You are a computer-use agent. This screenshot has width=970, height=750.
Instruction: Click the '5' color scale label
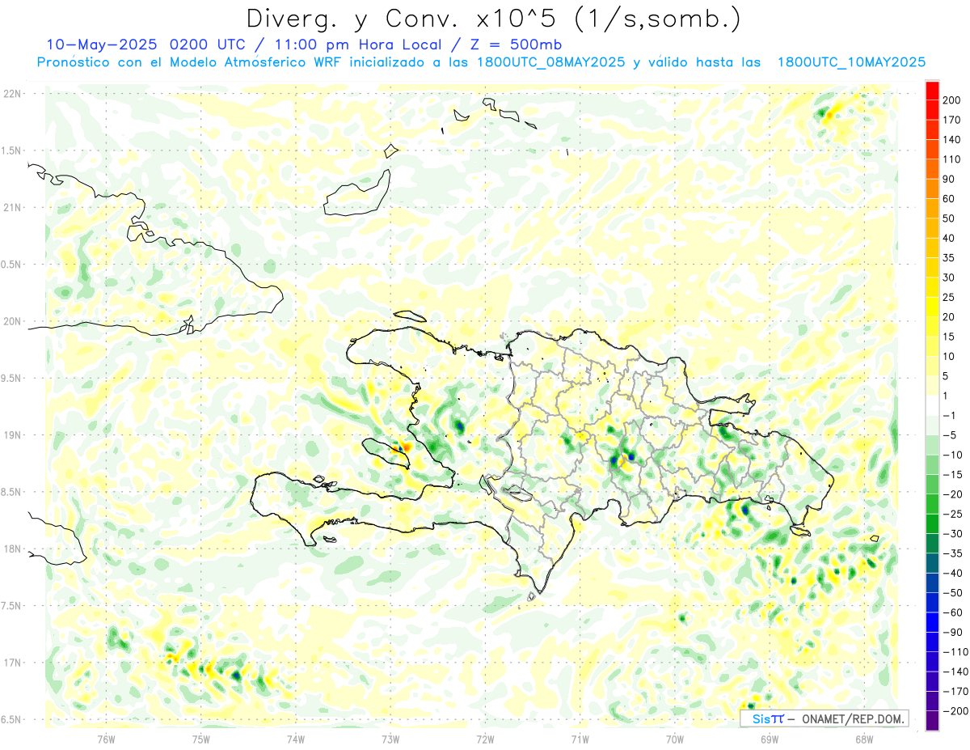pyautogui.click(x=947, y=376)
